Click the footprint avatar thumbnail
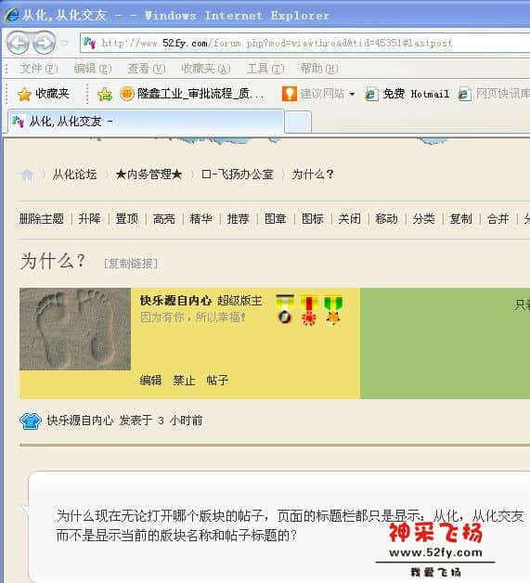Image resolution: width=530 pixels, height=583 pixels. coord(75,329)
